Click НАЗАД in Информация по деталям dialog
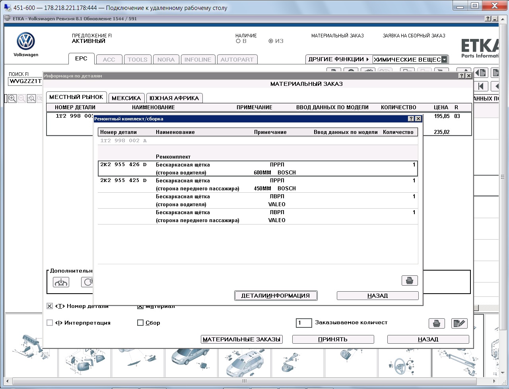 coord(428,339)
